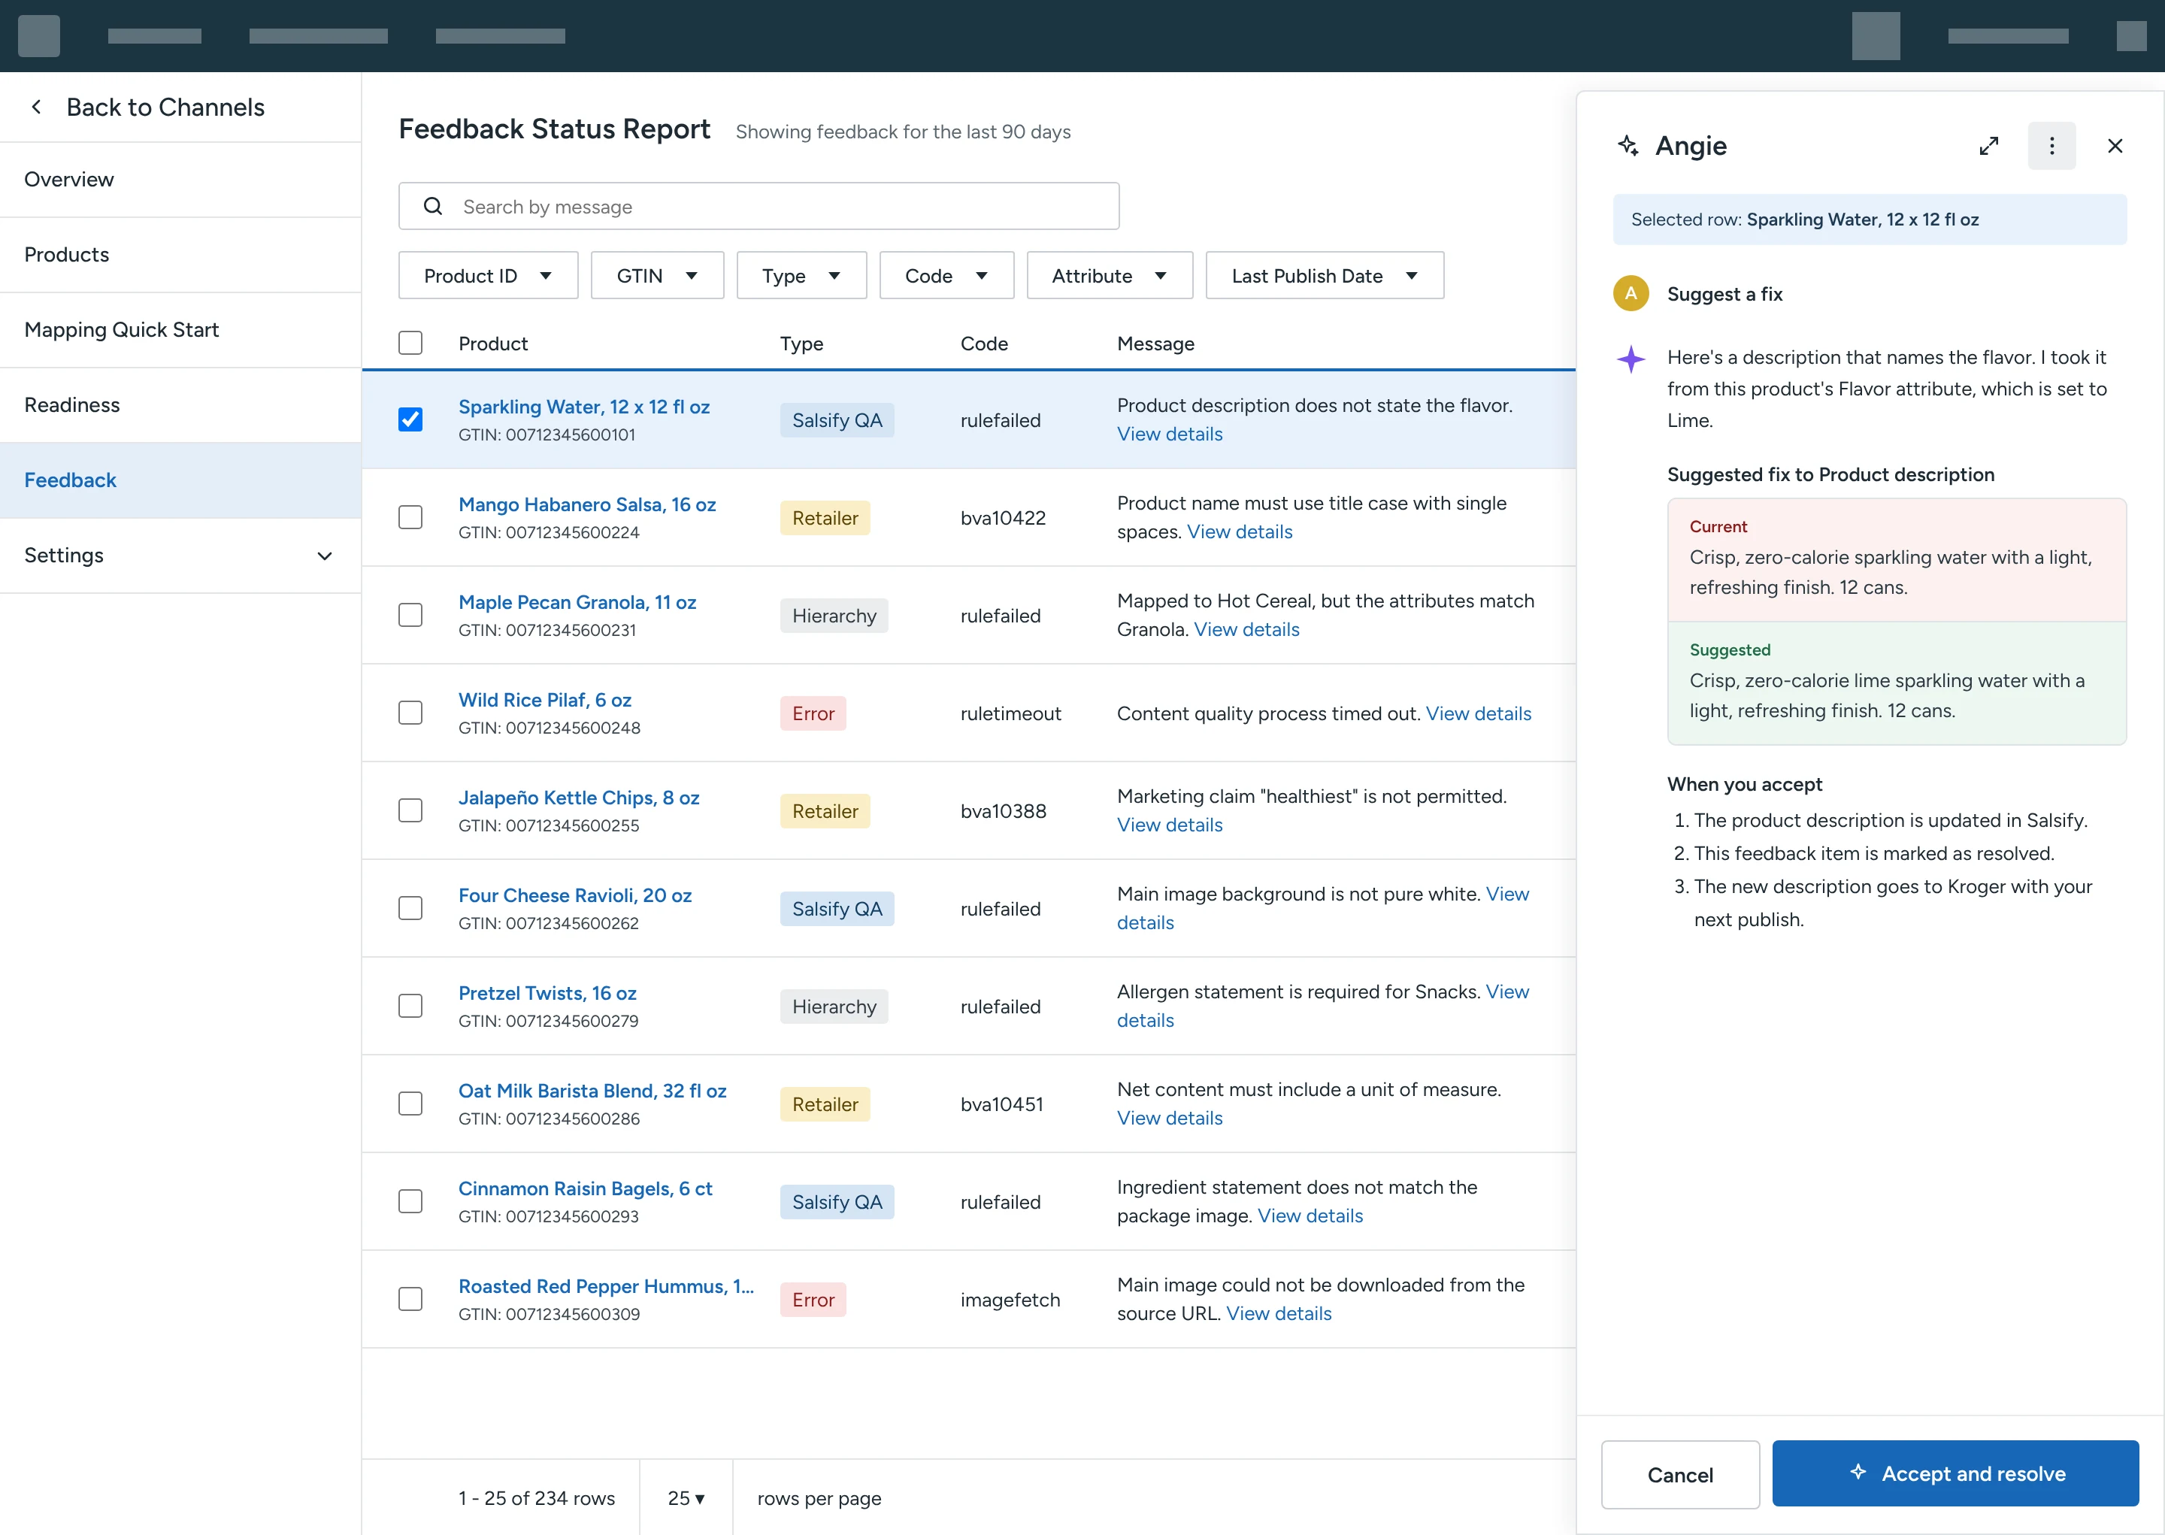The image size is (2165, 1535).
Task: Open the Type filter dropdown
Action: pyautogui.click(x=801, y=276)
